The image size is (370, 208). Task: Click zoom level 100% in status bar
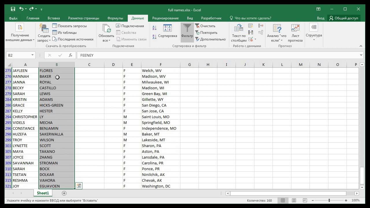click(x=356, y=200)
